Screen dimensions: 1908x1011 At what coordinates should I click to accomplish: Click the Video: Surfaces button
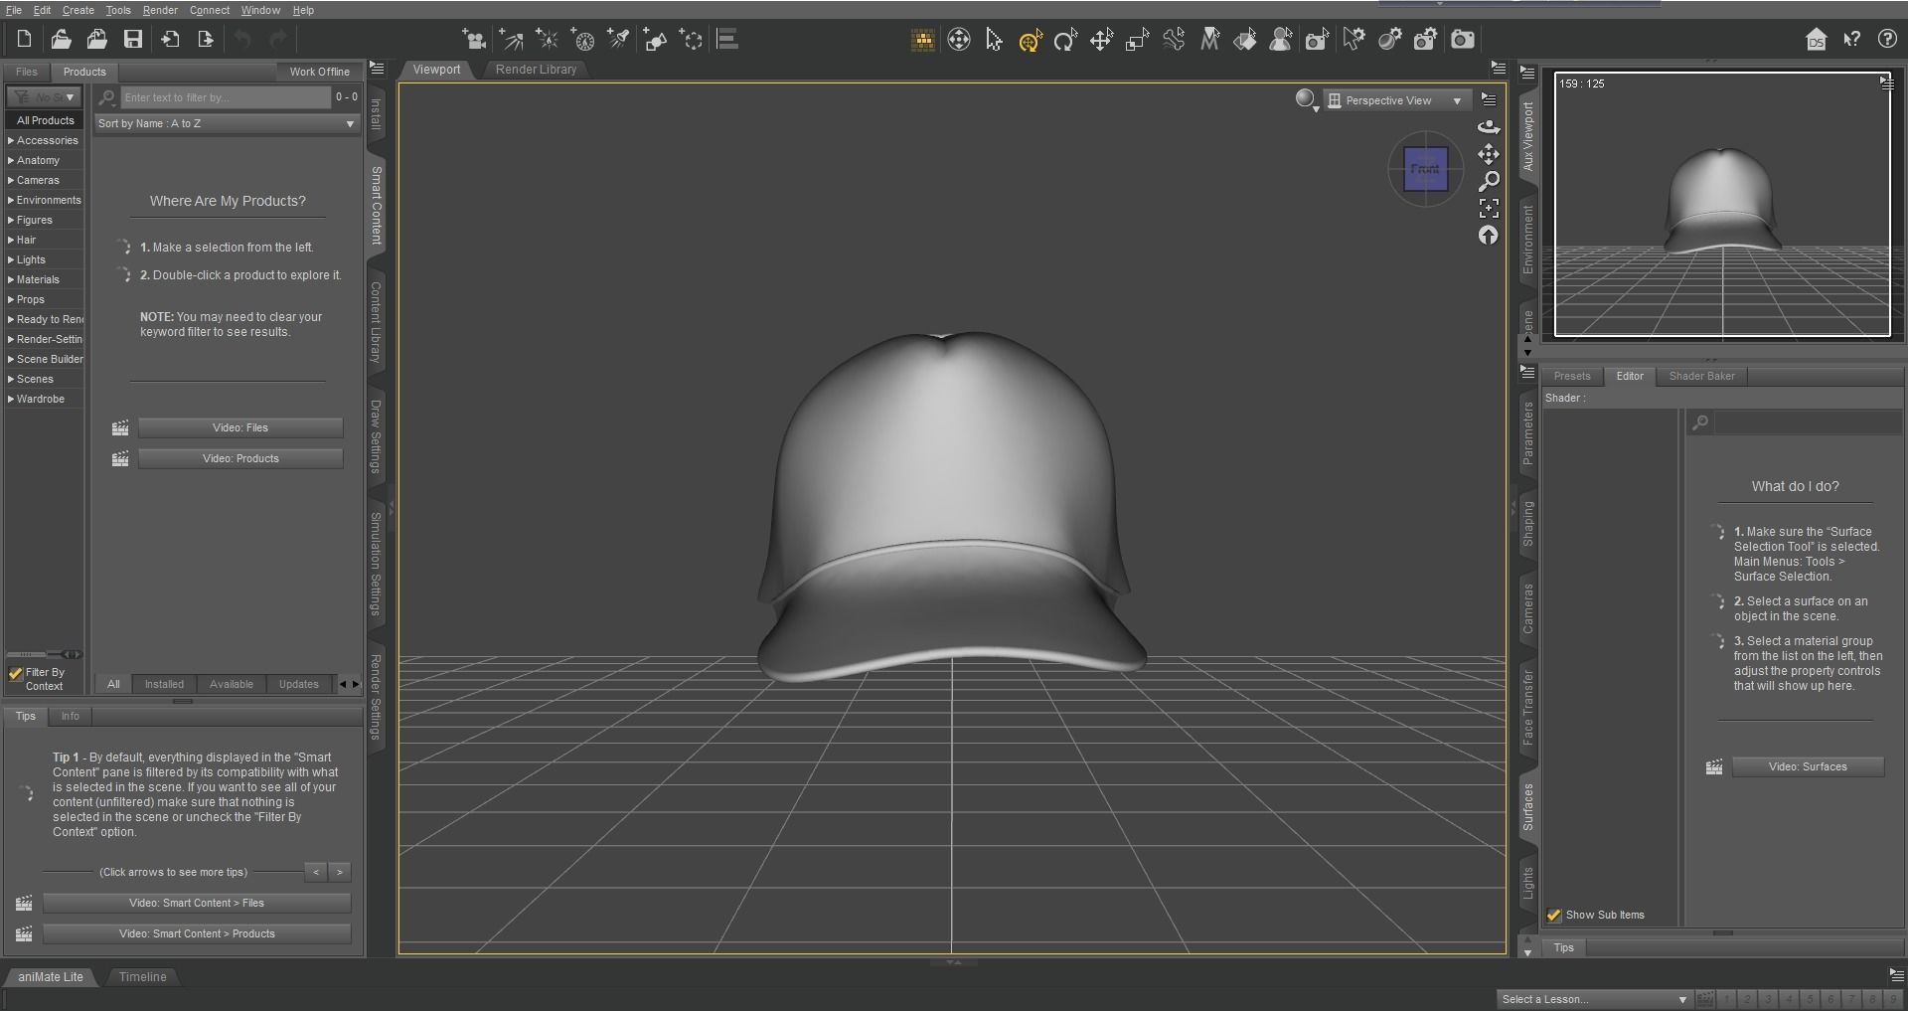[x=1808, y=766]
